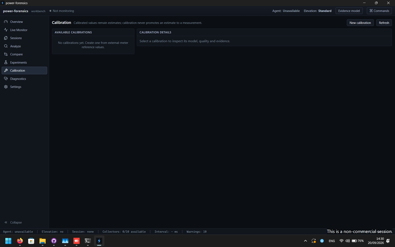The image size is (395, 247).
Task: Select the Calibration wrench item
Action: click(24, 70)
